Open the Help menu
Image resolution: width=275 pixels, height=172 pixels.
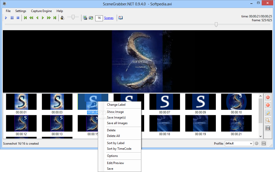60,11
